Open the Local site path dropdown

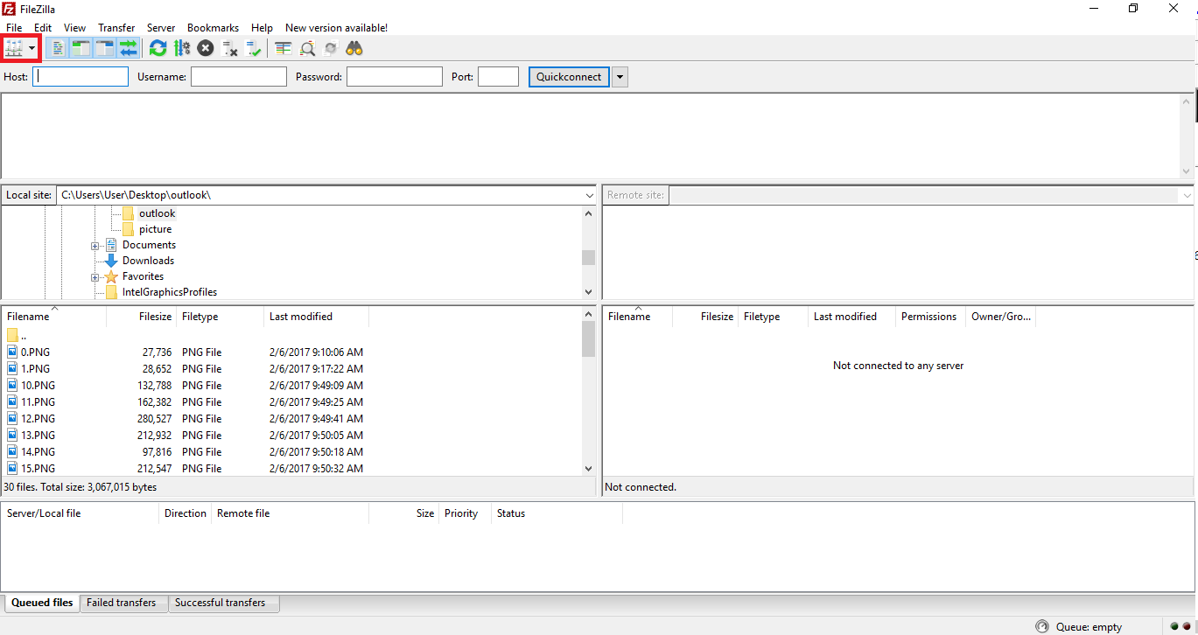[589, 195]
